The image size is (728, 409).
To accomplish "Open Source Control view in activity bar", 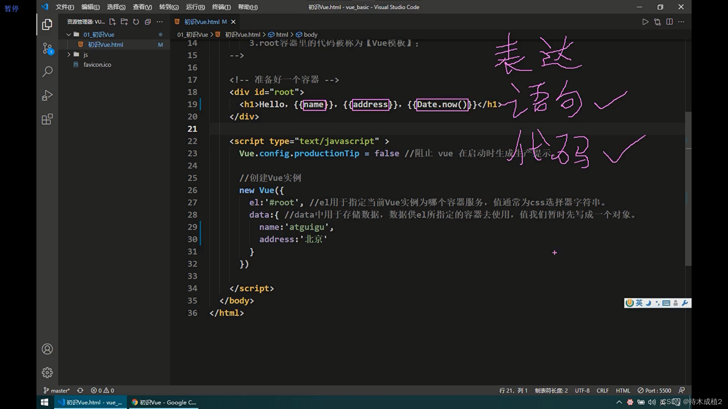I will (47, 48).
